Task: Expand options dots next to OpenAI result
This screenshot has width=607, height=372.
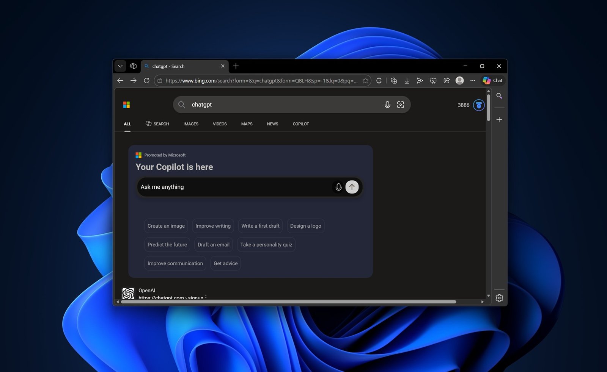Action: pyautogui.click(x=206, y=297)
